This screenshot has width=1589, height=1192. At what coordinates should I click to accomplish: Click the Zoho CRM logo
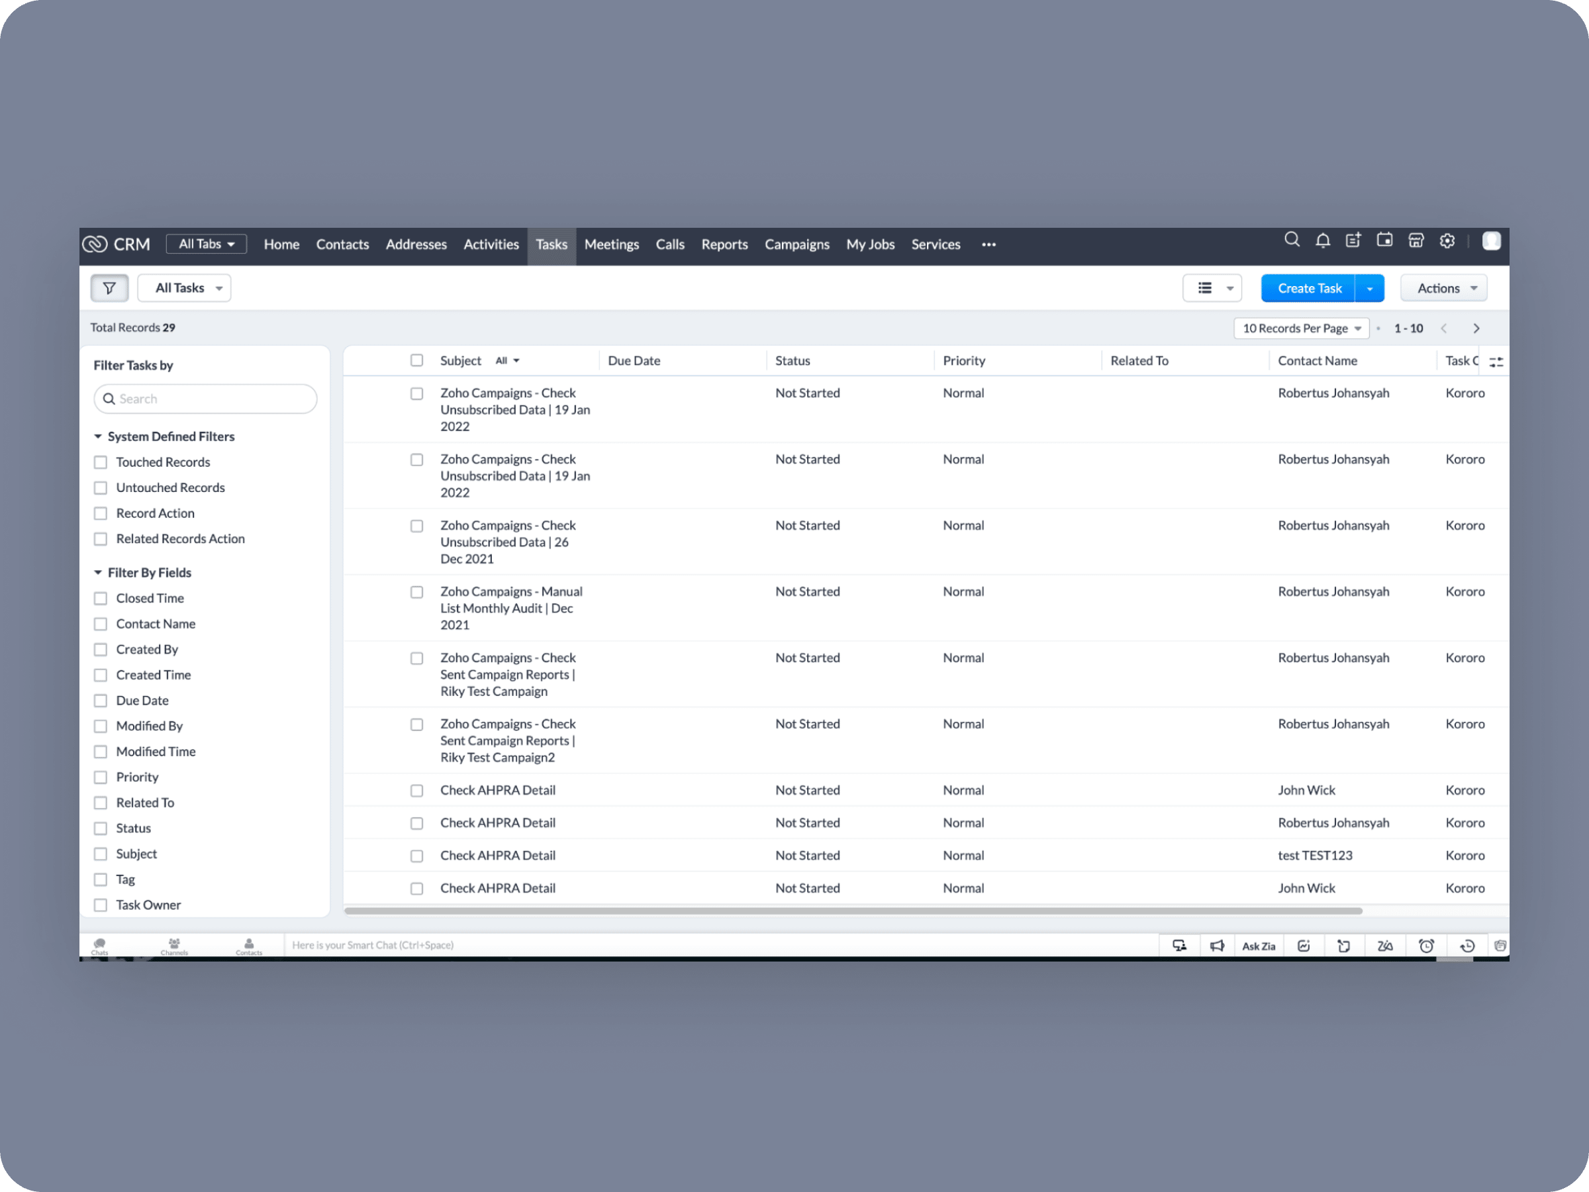[117, 244]
